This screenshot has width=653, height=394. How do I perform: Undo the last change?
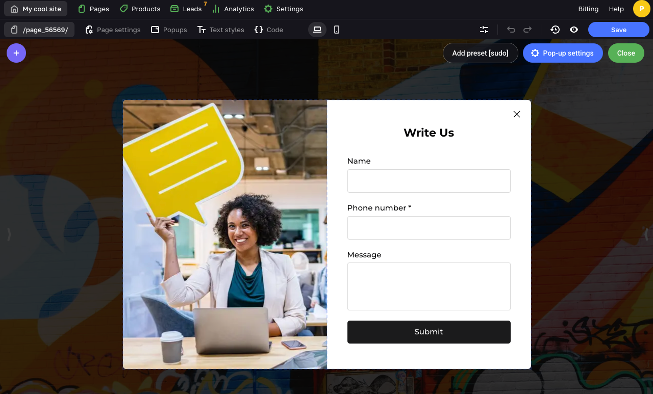click(x=511, y=30)
